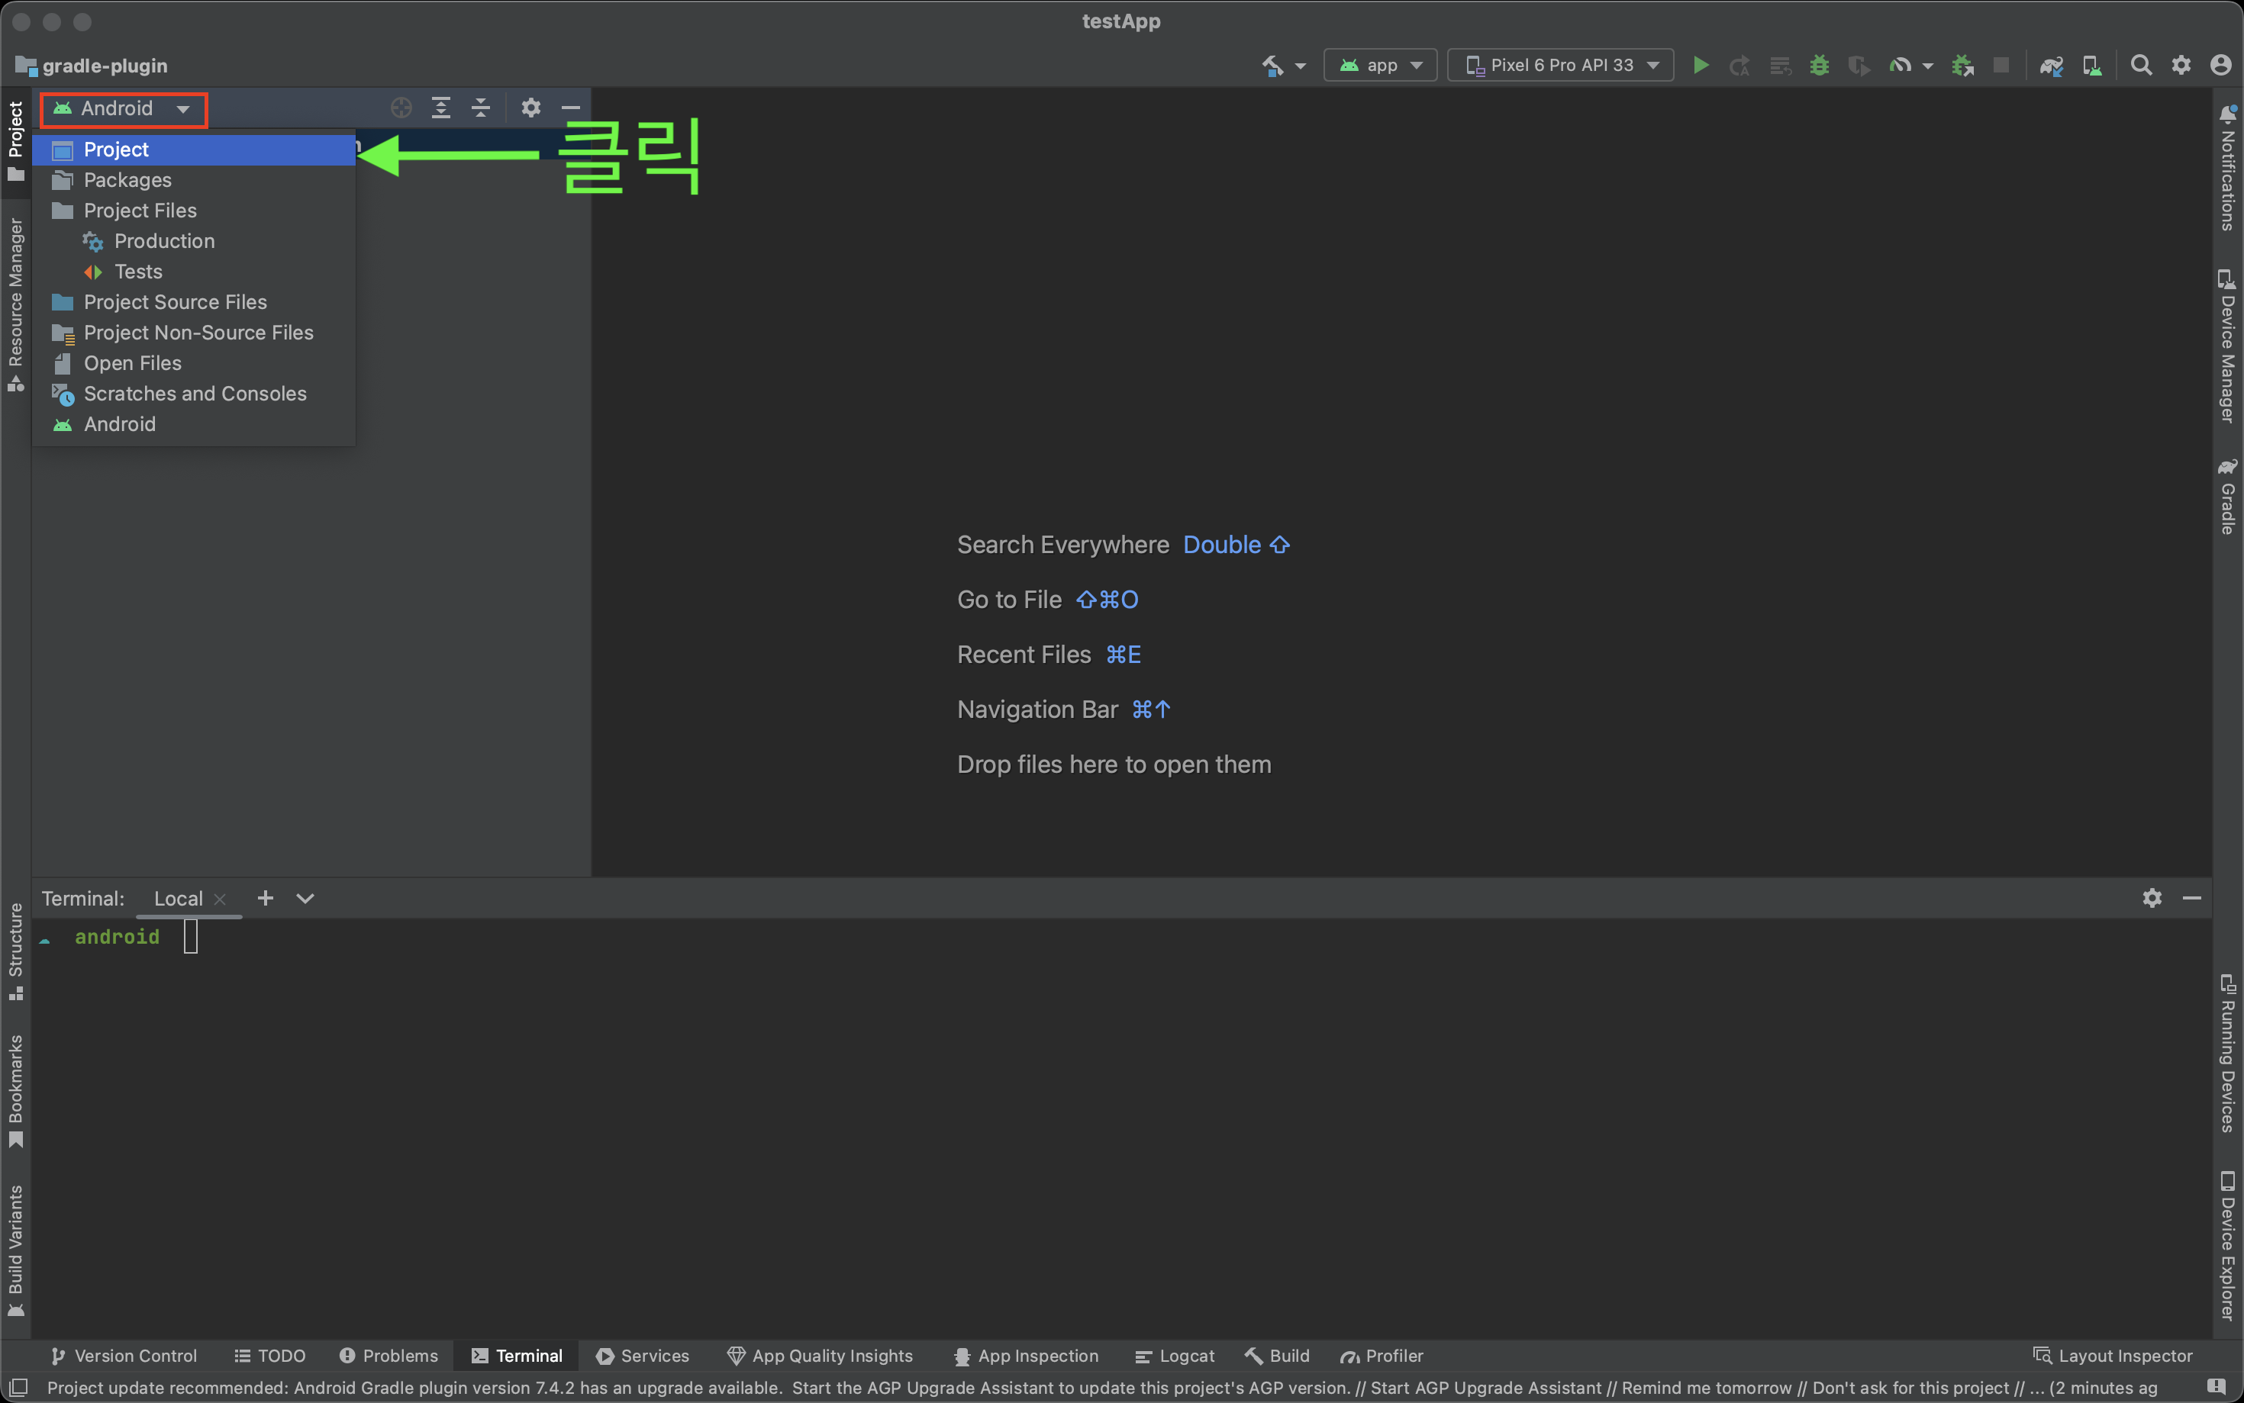Open the Android project view dropdown
Viewport: 2244px width, 1403px height.
click(122, 108)
